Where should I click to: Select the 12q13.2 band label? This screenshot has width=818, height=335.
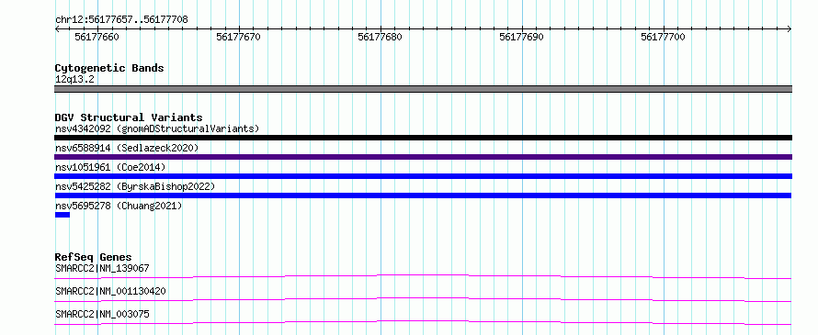pos(74,80)
